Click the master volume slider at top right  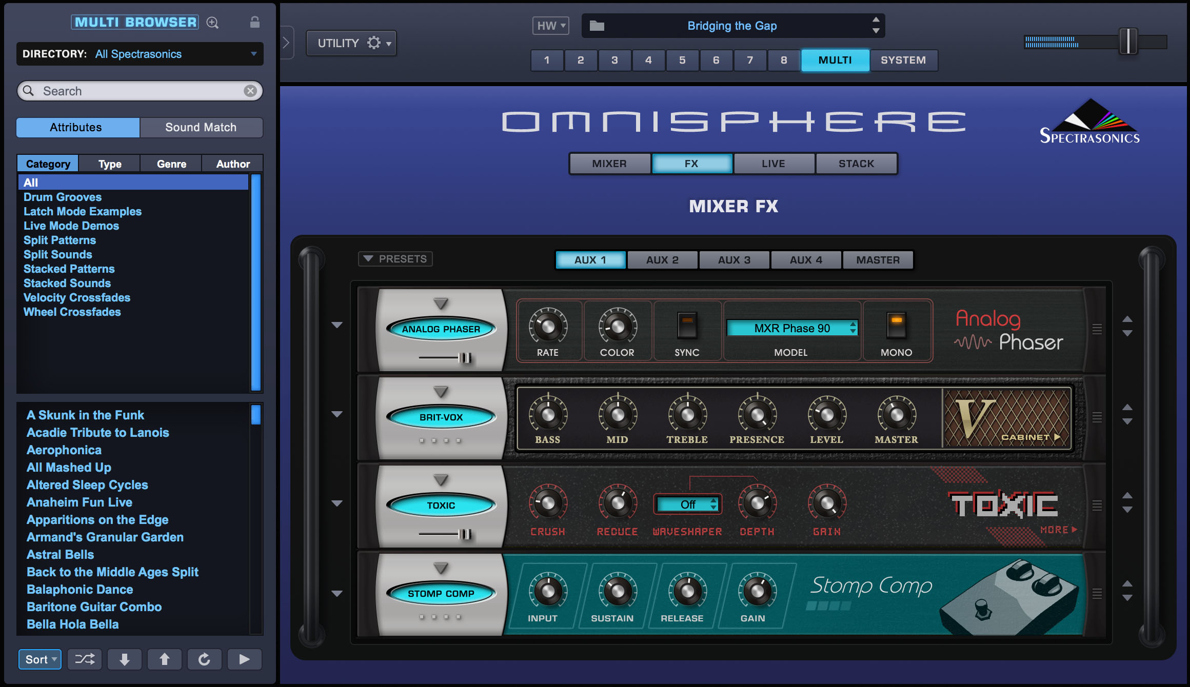[1128, 41]
